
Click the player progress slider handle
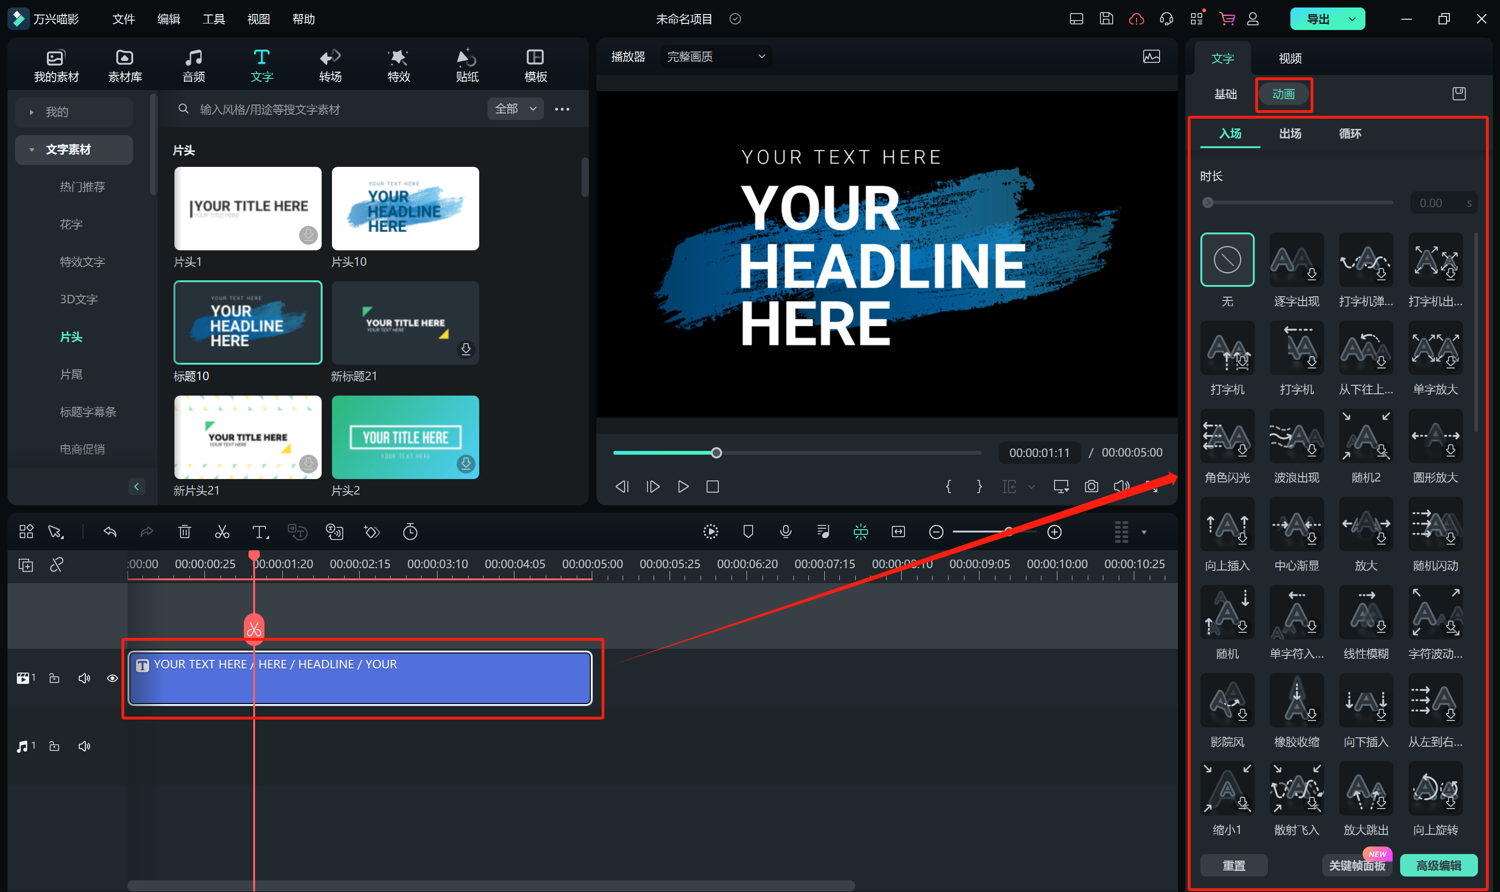[716, 453]
